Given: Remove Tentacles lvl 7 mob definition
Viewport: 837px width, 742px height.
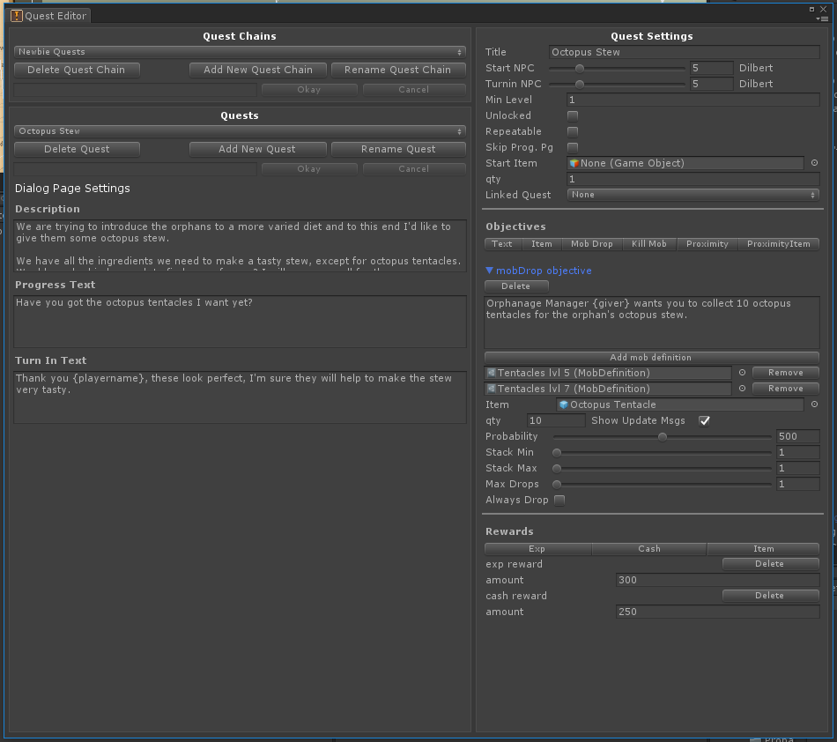Looking at the screenshot, I should pos(785,389).
